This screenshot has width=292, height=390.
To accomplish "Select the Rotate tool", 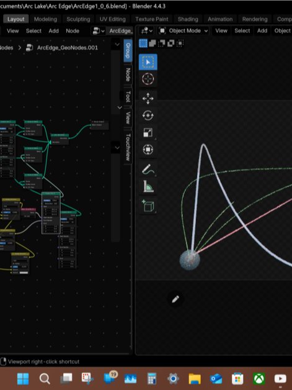I will coord(148,116).
